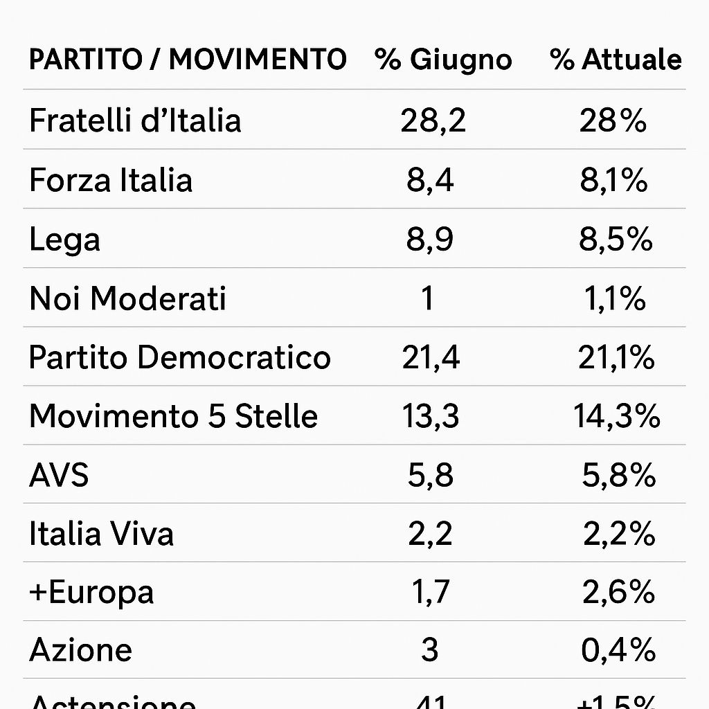Select Lega's 8,5% current value
The image size is (709, 709).
coord(616,240)
